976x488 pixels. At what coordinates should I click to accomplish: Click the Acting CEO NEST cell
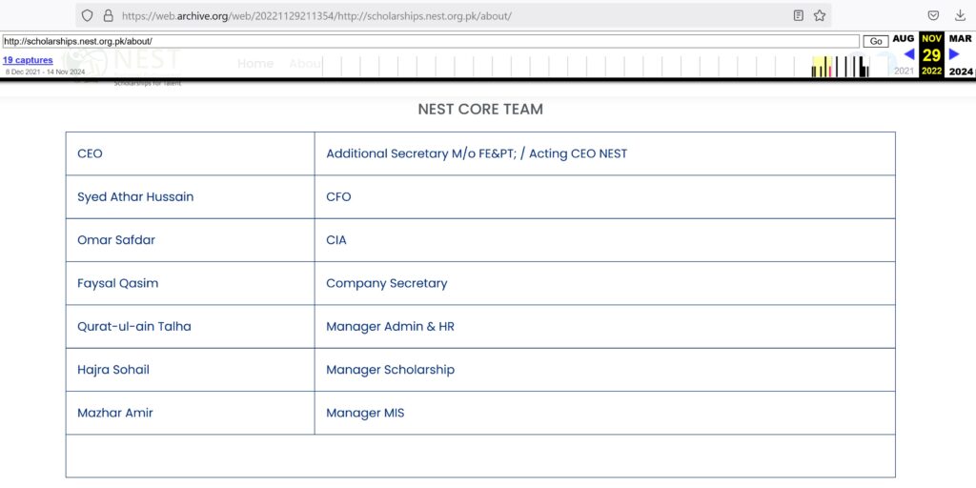click(605, 153)
